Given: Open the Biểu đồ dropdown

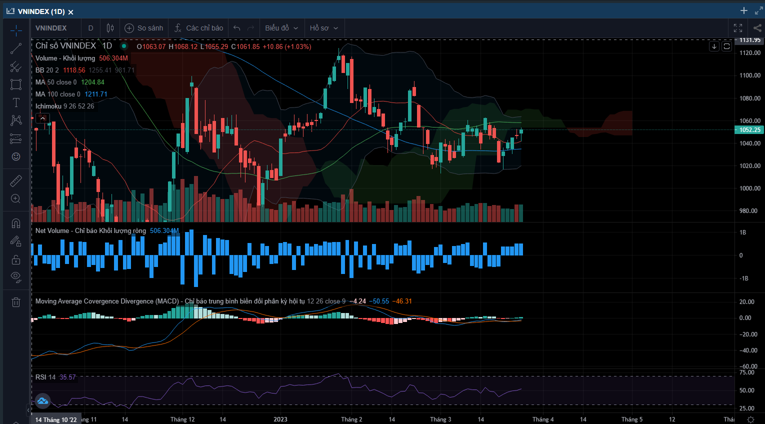Looking at the screenshot, I should 281,28.
